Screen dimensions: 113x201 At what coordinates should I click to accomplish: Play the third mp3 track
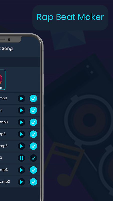click(21, 122)
